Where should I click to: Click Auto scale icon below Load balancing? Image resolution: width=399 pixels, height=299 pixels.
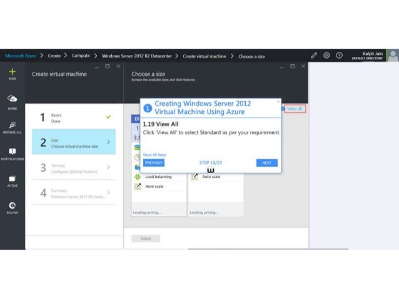point(138,186)
